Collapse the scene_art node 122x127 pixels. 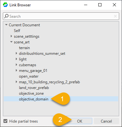coord(11,42)
